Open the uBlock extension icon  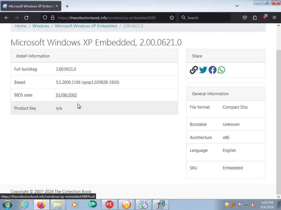tap(265, 17)
